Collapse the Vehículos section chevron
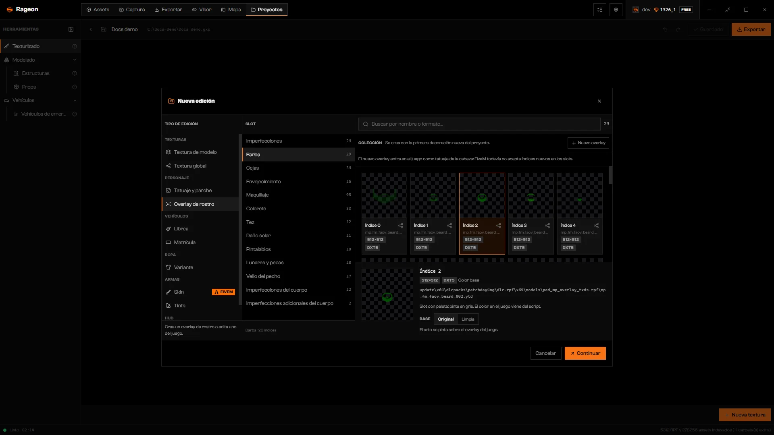 [75, 100]
